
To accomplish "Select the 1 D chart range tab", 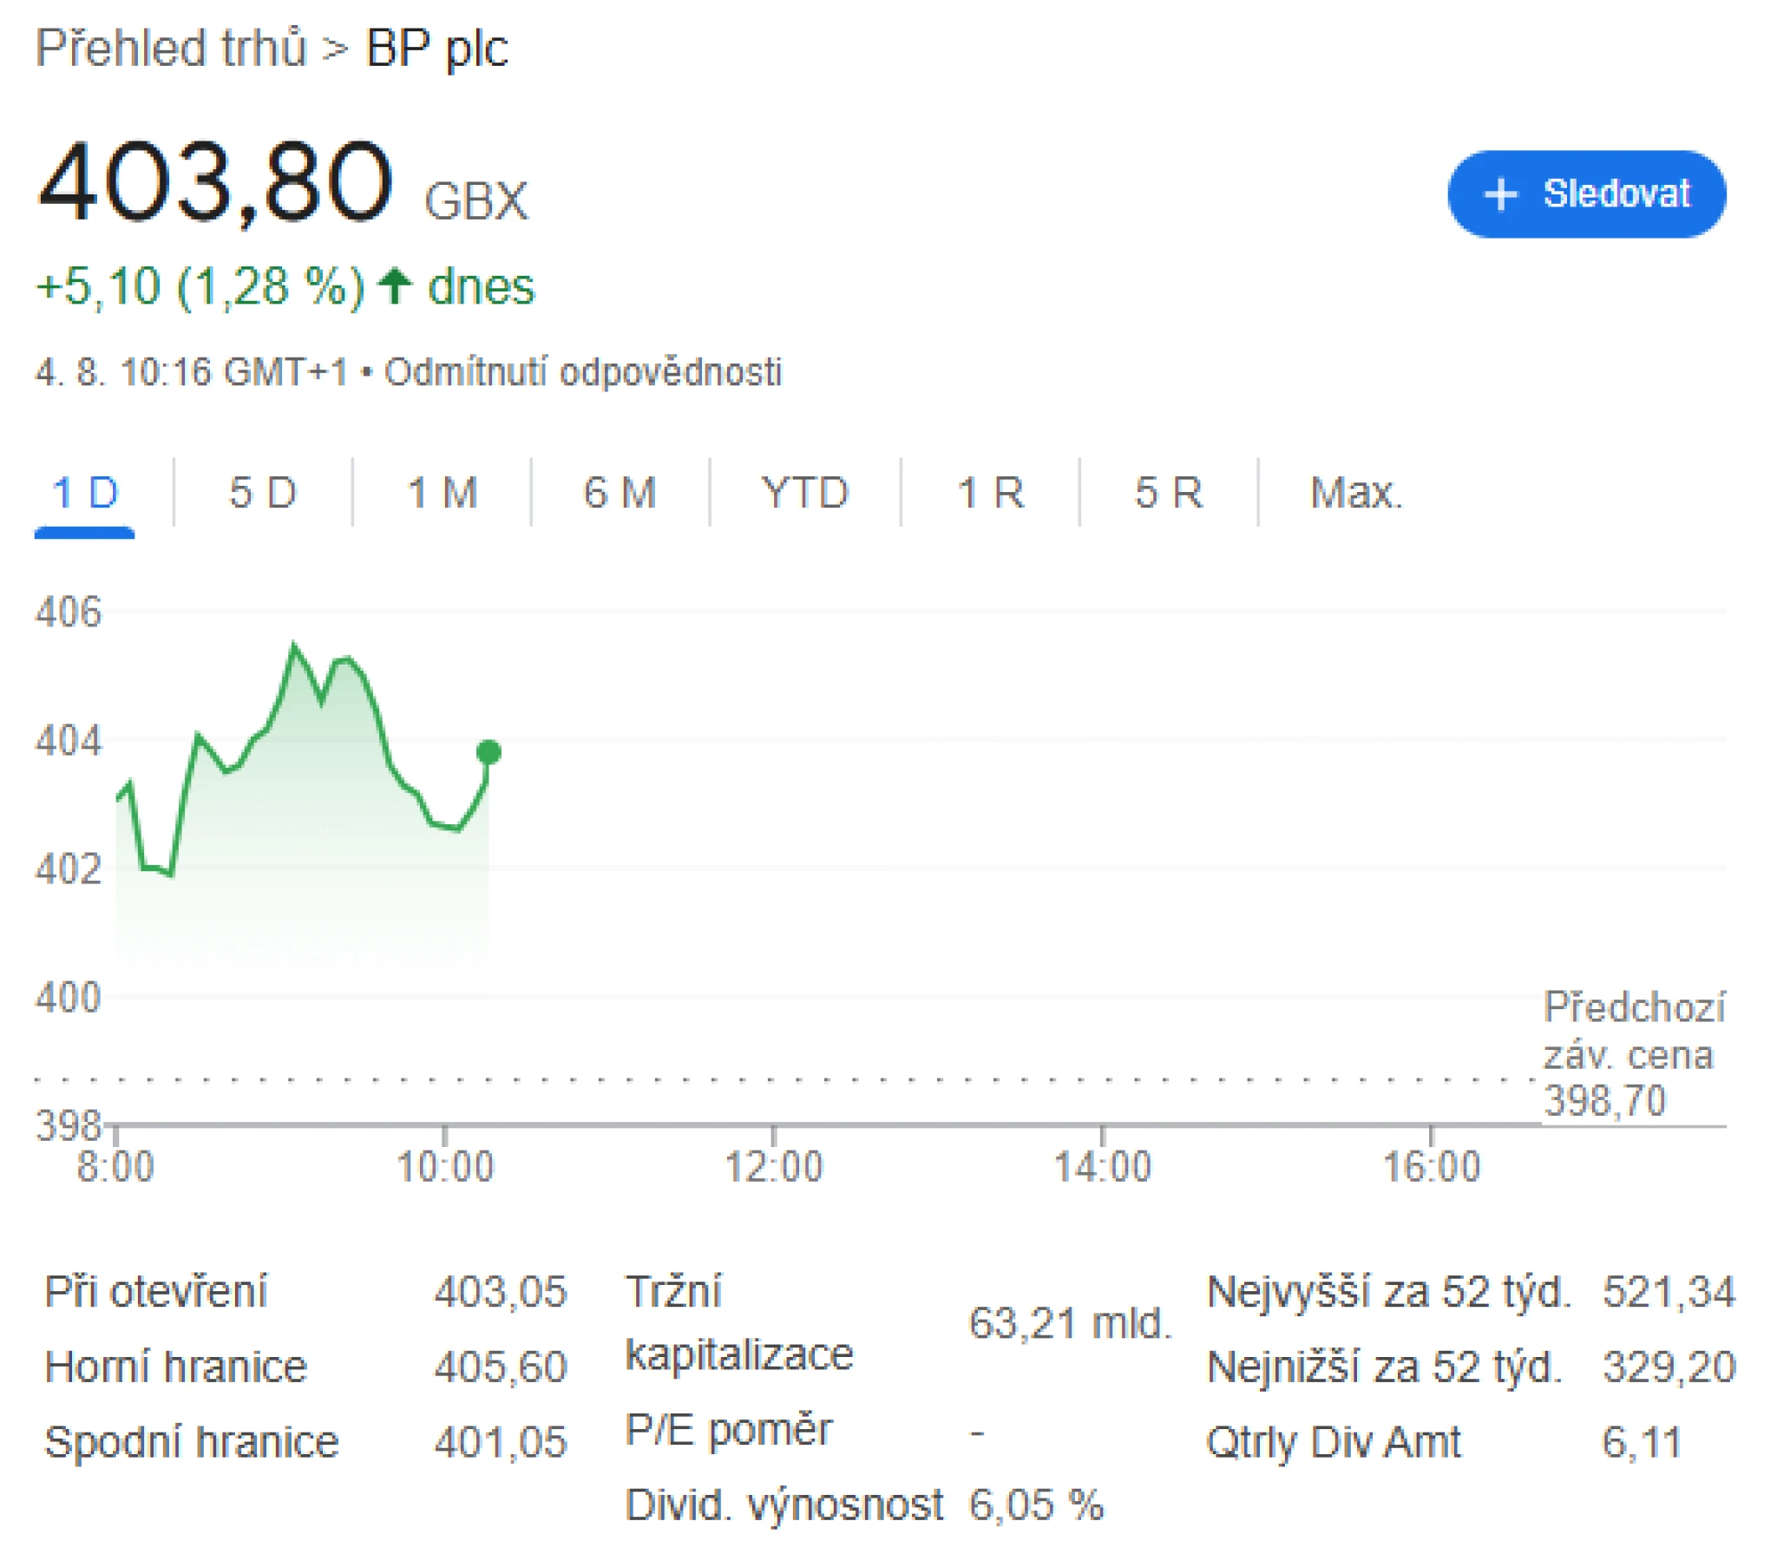I will 84,494.
